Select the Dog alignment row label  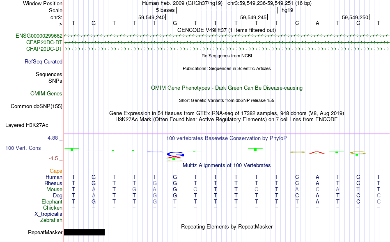pos(58,196)
